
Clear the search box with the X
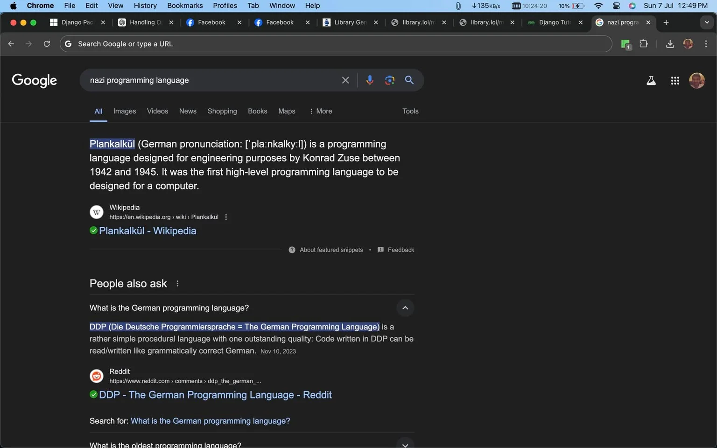click(x=345, y=80)
